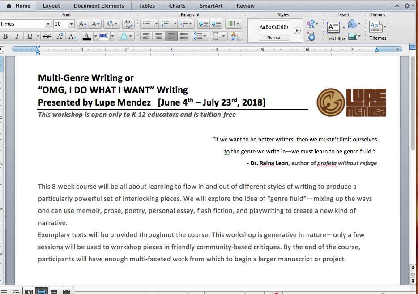Click the Select Browse Object circle button
The image size is (418, 294).
point(413,274)
